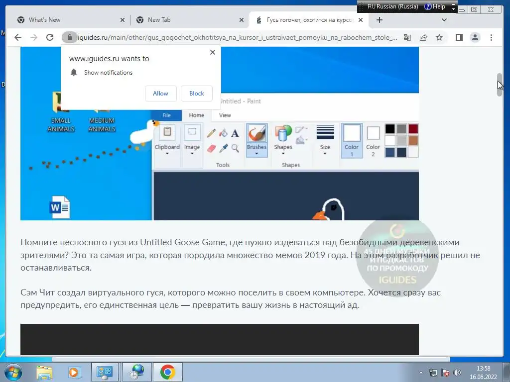
Task: Open the clock showing 13:58
Action: pos(483,373)
